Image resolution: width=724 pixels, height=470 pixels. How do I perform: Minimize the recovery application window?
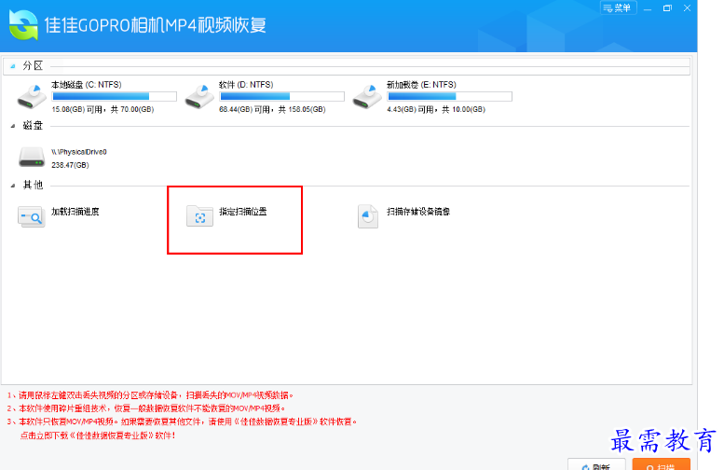(648, 8)
